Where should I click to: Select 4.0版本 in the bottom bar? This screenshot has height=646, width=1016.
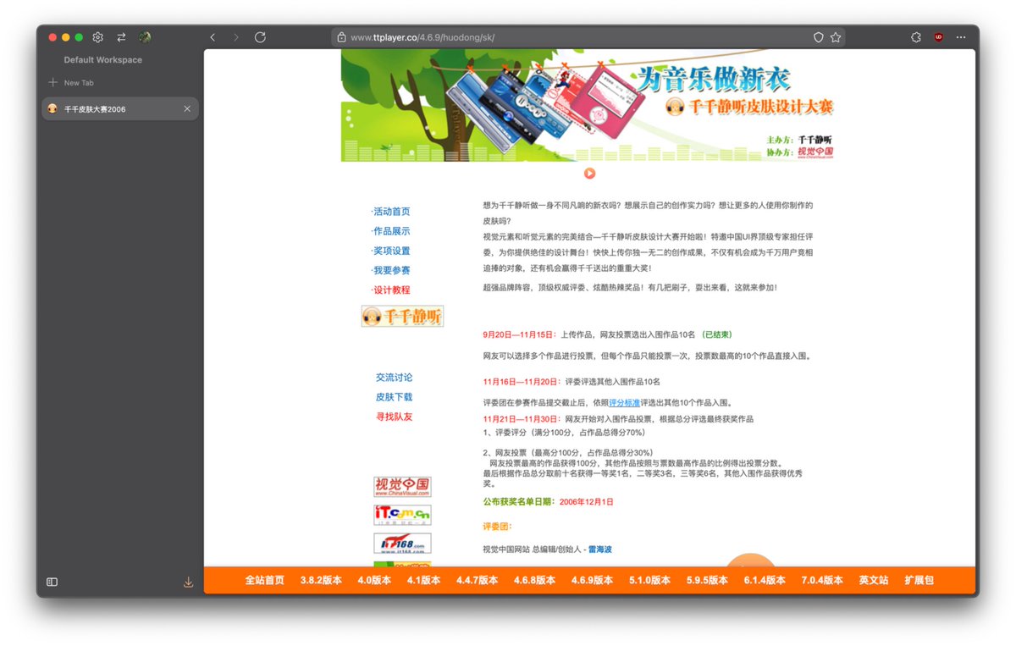[374, 581]
